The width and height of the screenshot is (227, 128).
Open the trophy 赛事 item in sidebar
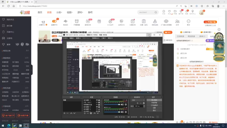(7, 44)
